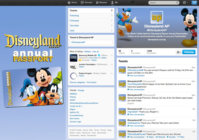
Task: Click the compose new Tweet button
Action: (x=194, y=3)
